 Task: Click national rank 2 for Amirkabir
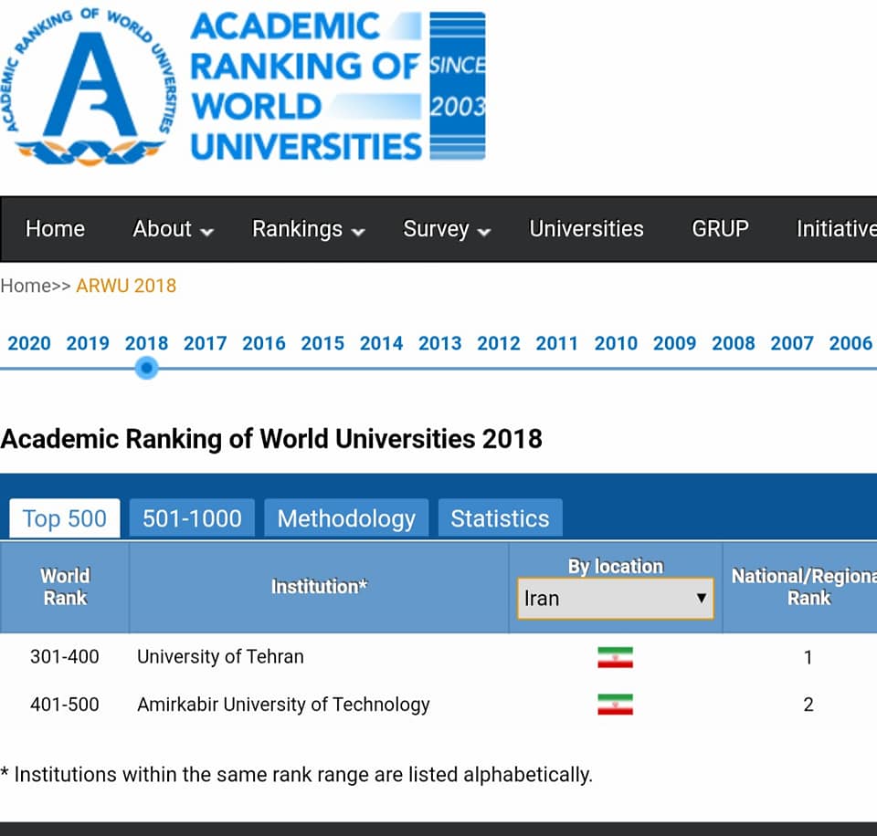808,704
